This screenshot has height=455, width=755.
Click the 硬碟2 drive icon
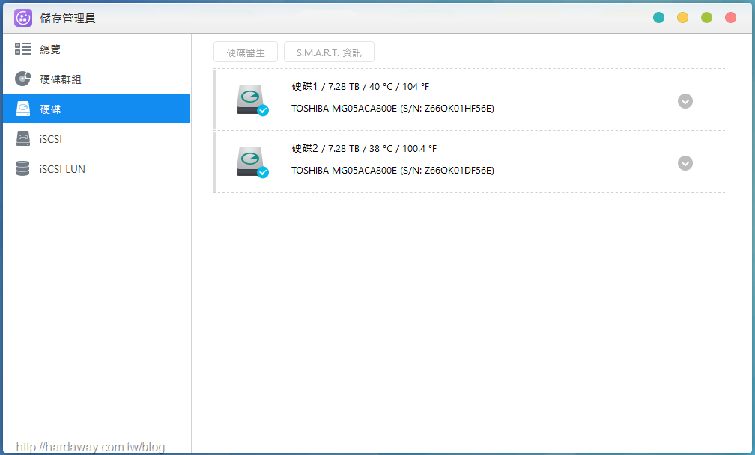click(252, 162)
